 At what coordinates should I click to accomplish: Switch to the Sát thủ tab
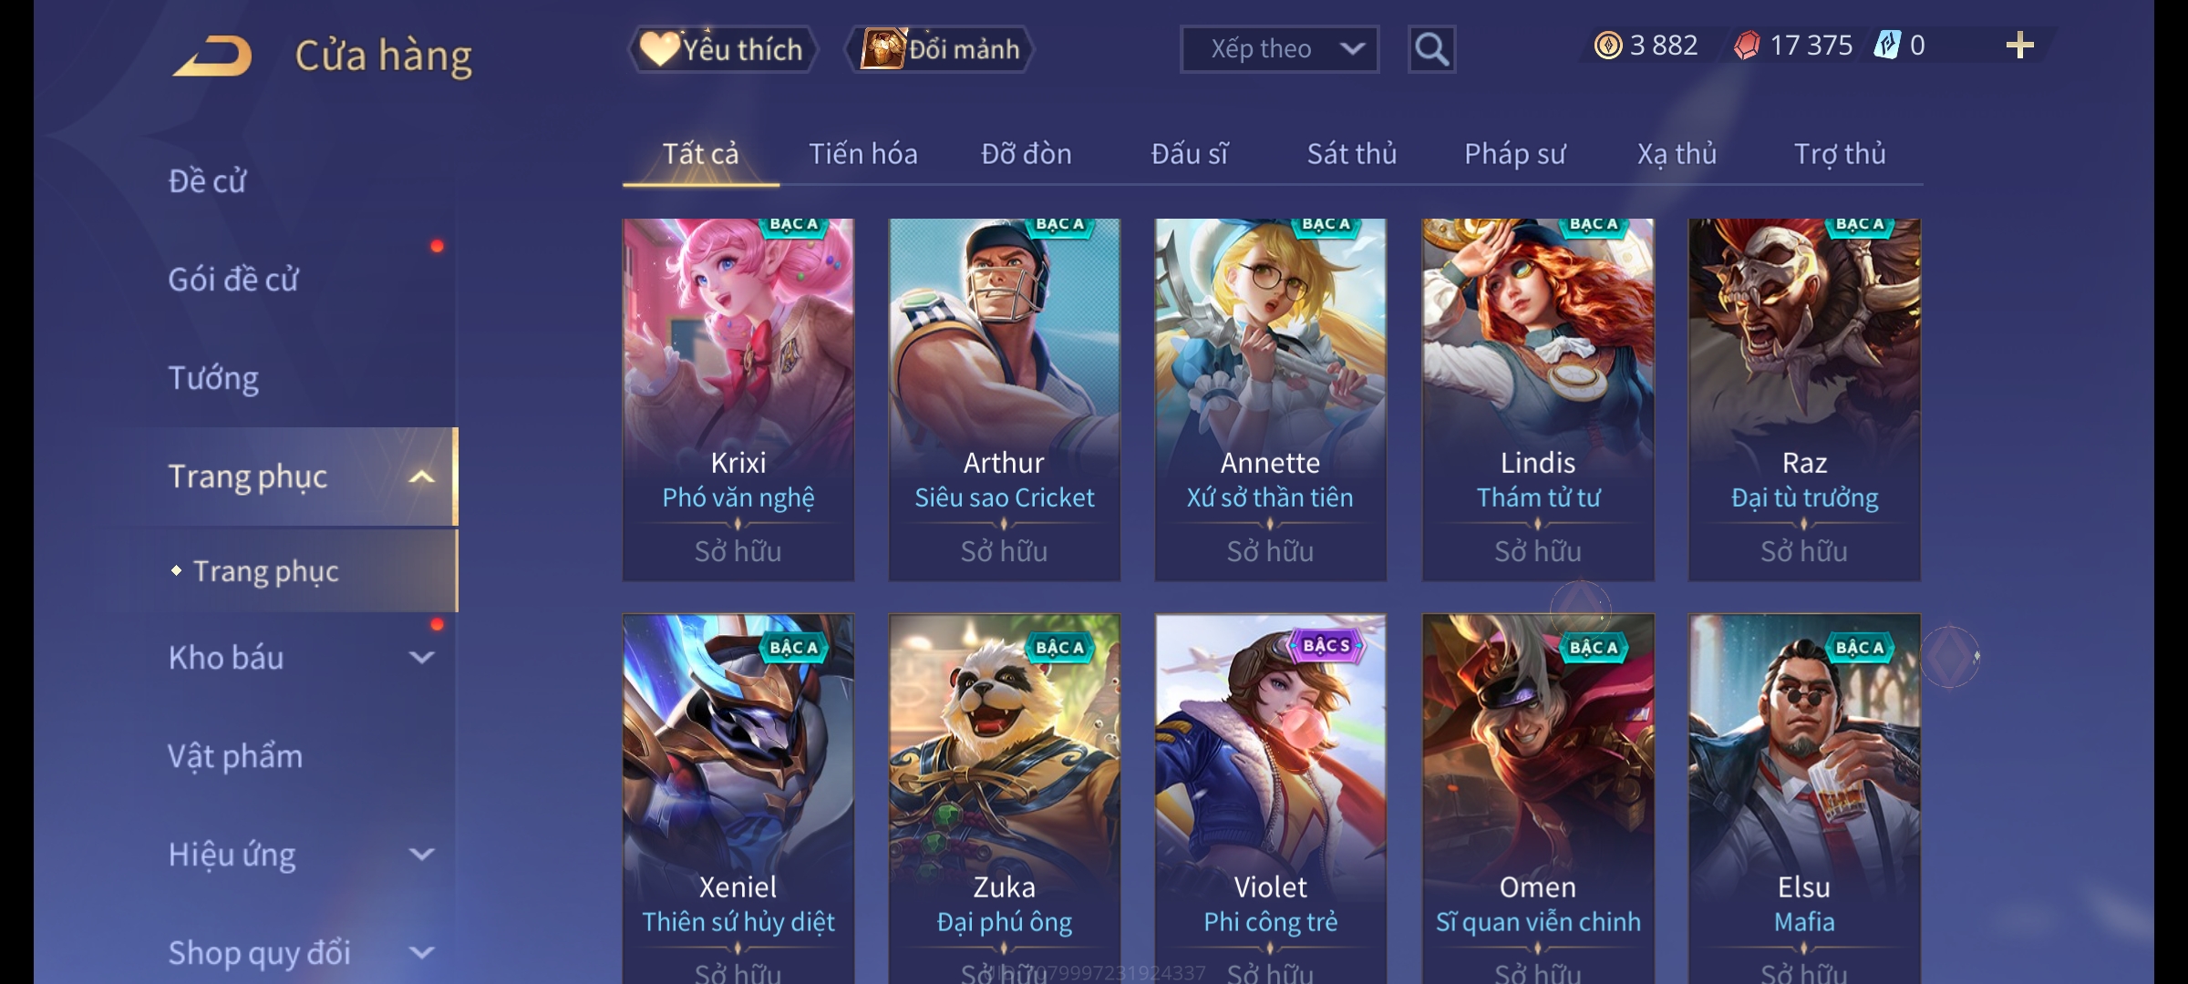[1352, 154]
